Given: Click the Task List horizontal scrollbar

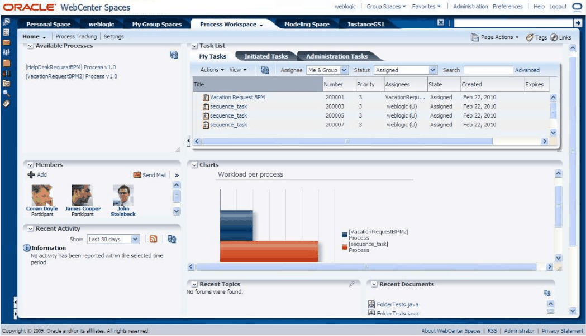Looking at the screenshot, I should click(347, 142).
